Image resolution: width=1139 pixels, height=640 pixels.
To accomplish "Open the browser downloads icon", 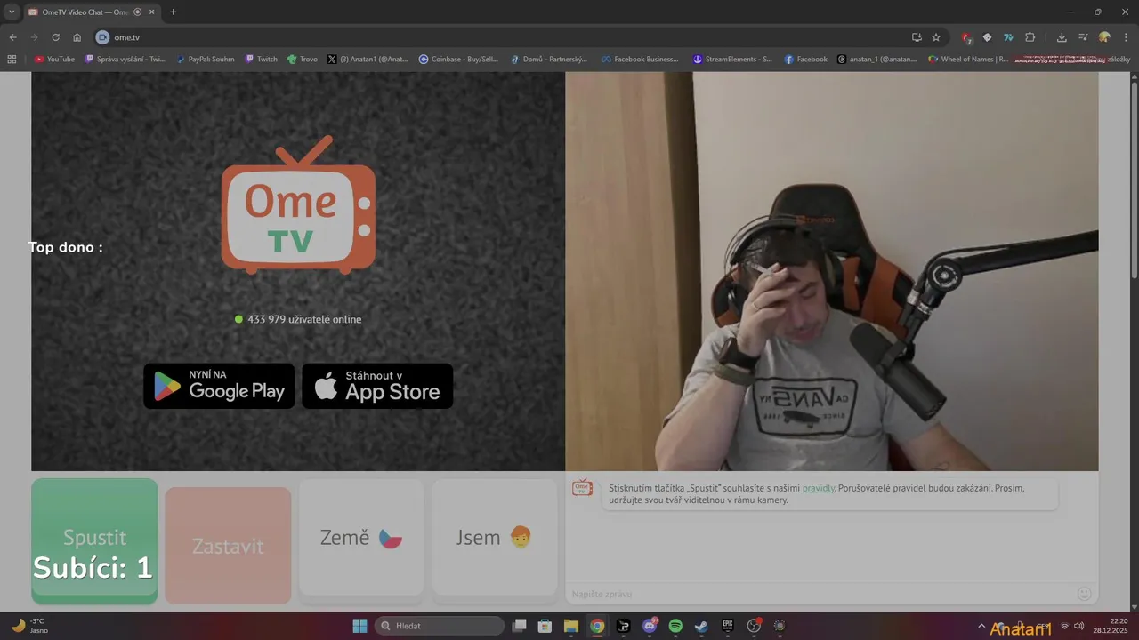I will tap(1062, 37).
